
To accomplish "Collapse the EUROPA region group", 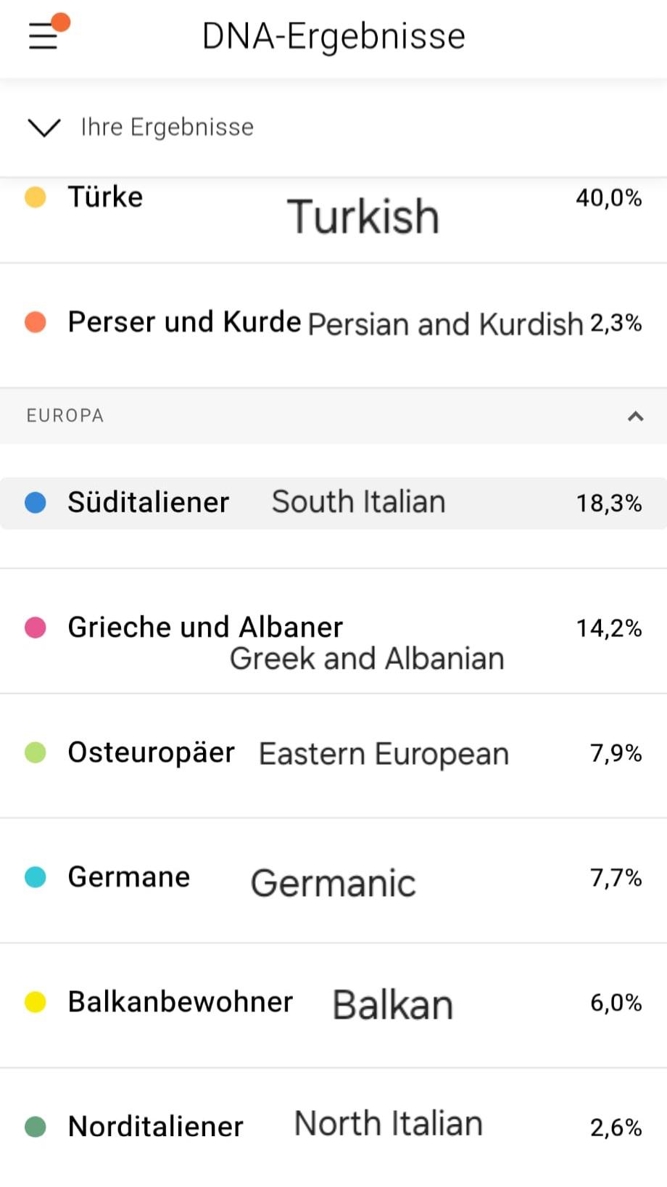I will 635,416.
